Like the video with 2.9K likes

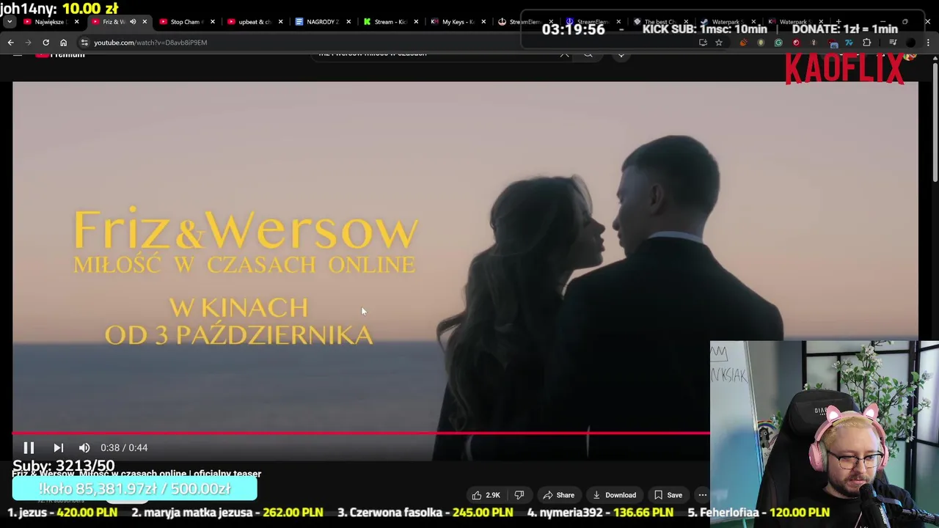click(x=486, y=495)
